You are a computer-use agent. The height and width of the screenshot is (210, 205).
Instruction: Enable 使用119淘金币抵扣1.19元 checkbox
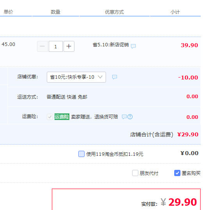[x=81, y=154]
